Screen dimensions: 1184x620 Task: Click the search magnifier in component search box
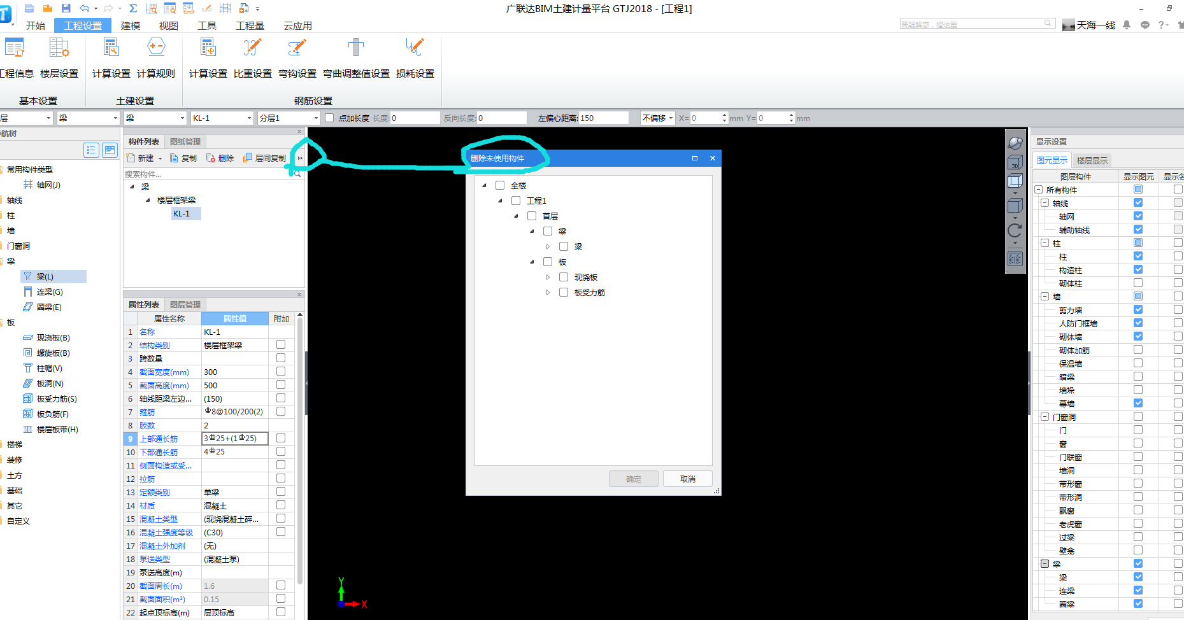point(297,174)
